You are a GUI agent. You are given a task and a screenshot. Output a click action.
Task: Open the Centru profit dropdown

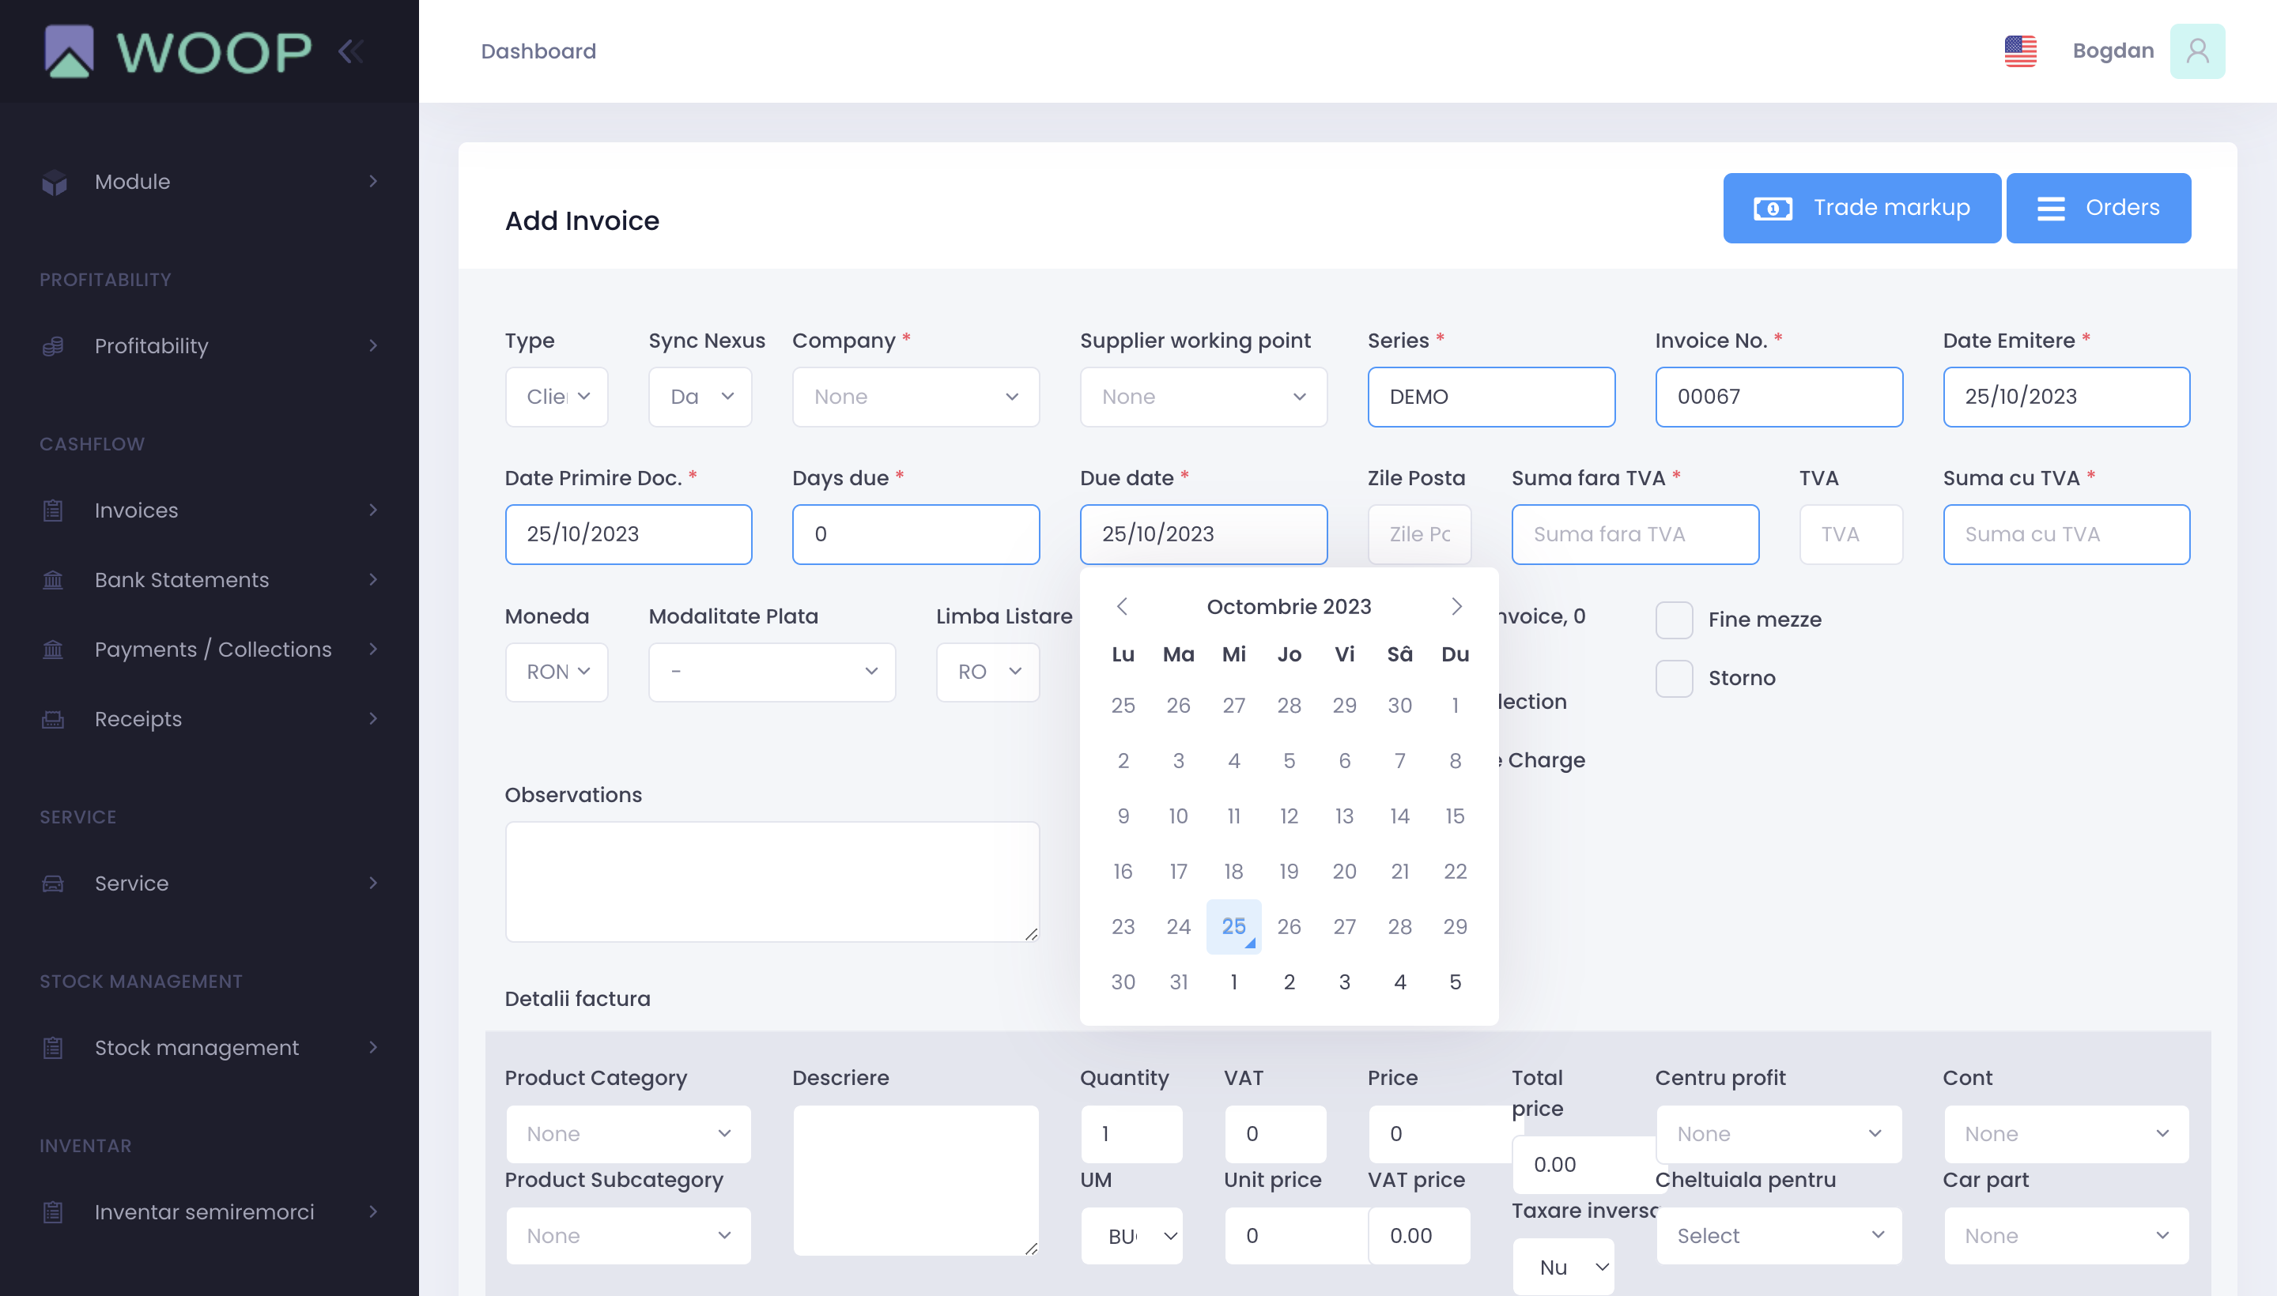pyautogui.click(x=1778, y=1133)
